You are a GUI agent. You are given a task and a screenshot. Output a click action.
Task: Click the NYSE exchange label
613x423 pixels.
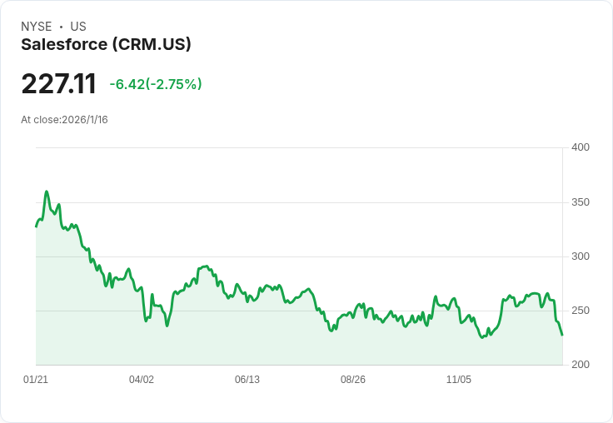[x=37, y=27]
